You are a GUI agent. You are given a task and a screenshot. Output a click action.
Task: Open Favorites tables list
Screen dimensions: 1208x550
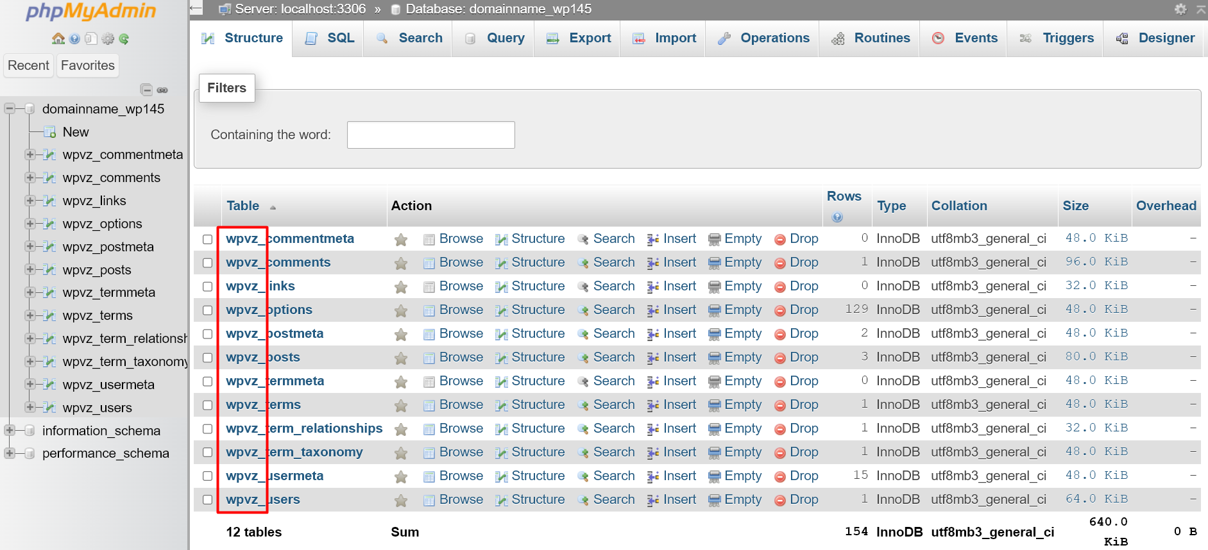(x=88, y=65)
